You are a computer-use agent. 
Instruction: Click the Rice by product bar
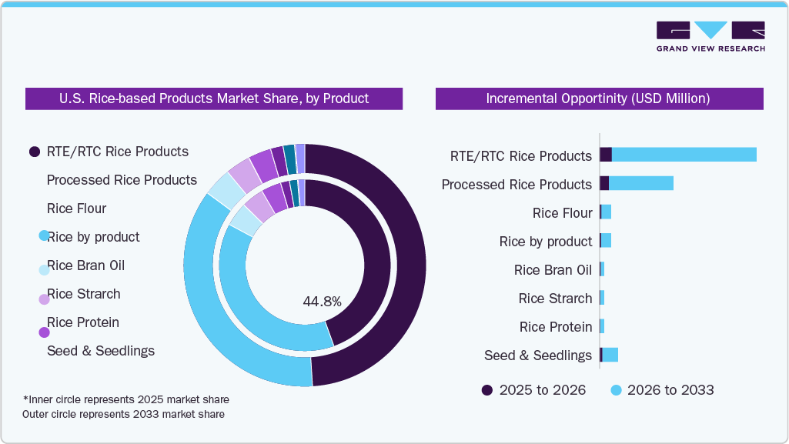coord(606,241)
